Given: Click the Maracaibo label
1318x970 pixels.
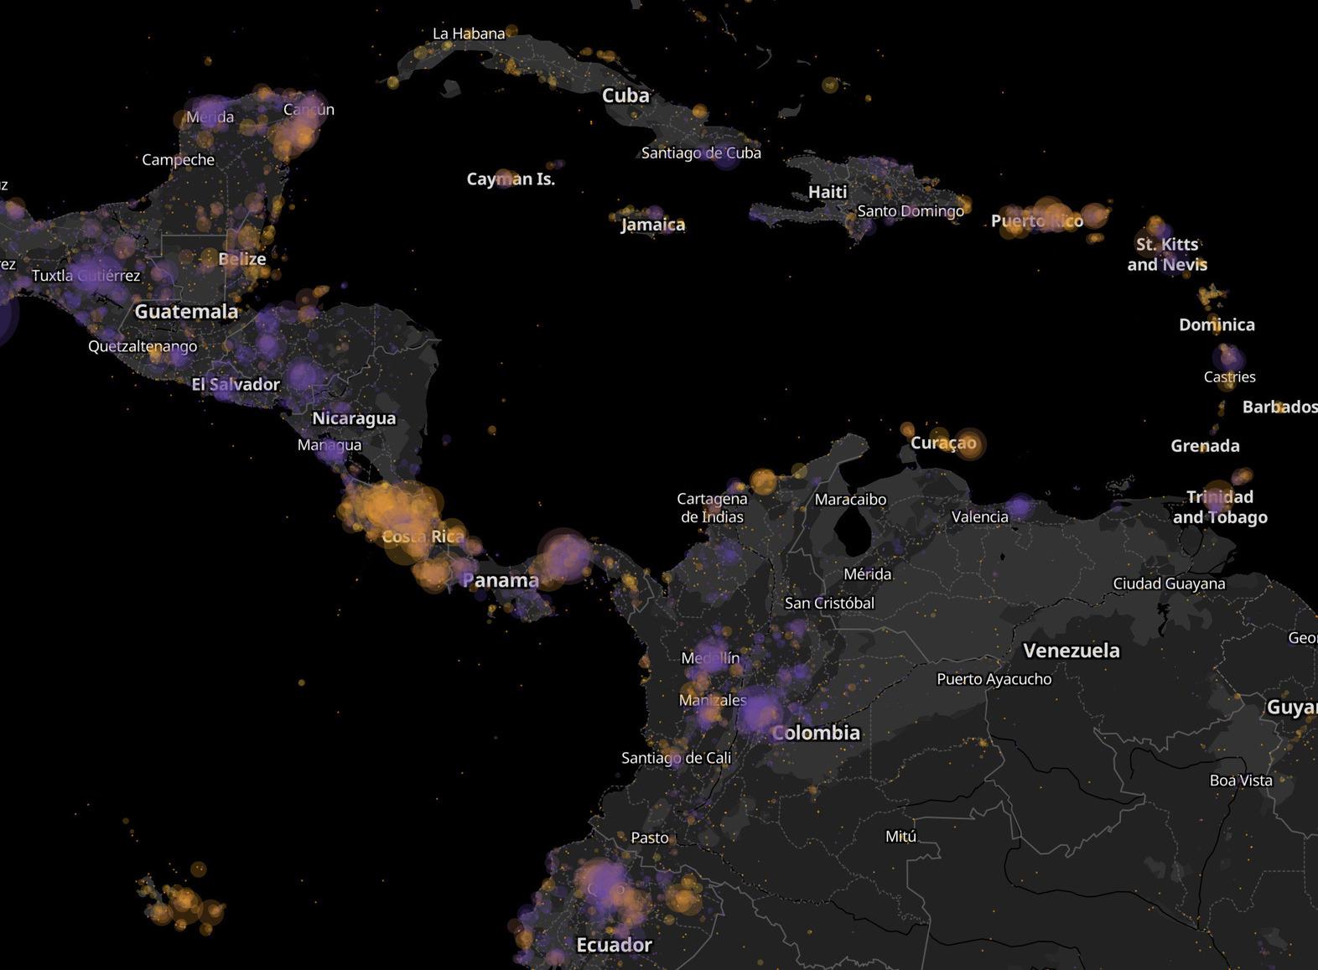Looking at the screenshot, I should click(x=850, y=500).
